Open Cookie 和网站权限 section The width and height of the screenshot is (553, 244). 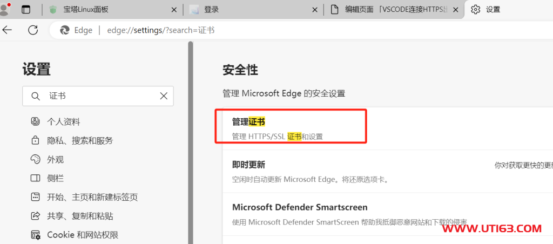click(83, 234)
